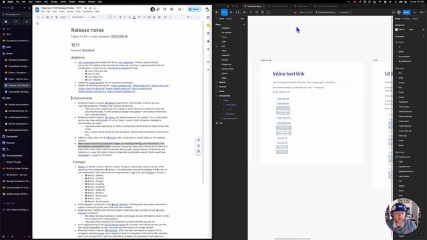Select the Rectangle shape tool in Figma

coord(238,12)
